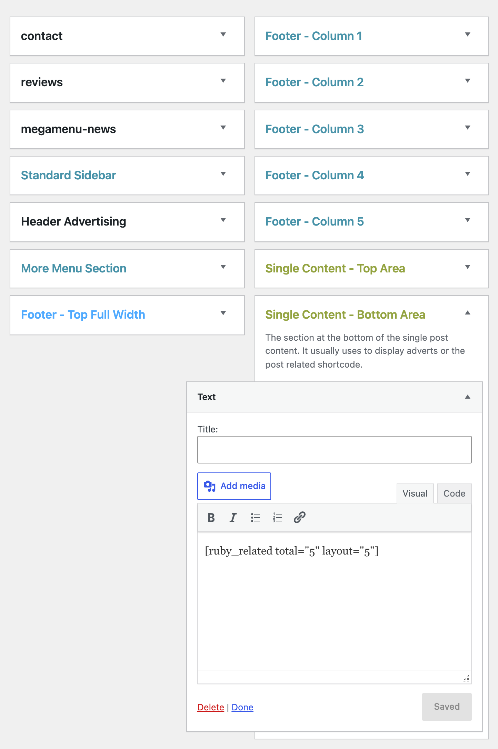The image size is (498, 749).
Task: Open the Footer - Column 3 arrow
Action: tap(468, 128)
